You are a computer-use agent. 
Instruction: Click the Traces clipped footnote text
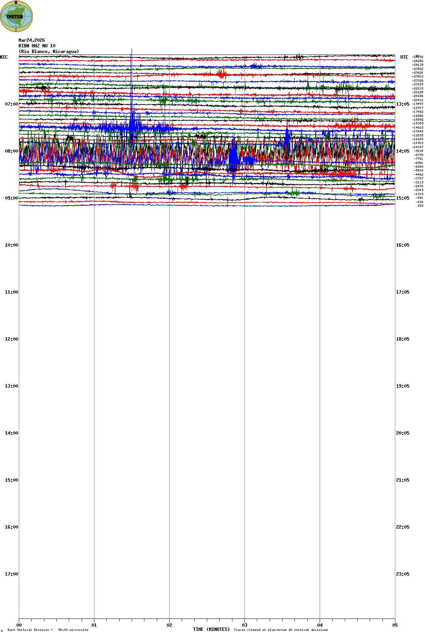click(x=281, y=630)
